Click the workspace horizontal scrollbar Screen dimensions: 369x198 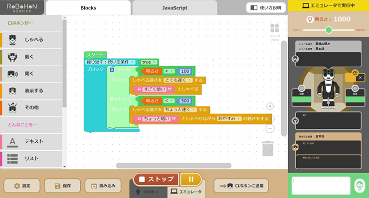174,165
